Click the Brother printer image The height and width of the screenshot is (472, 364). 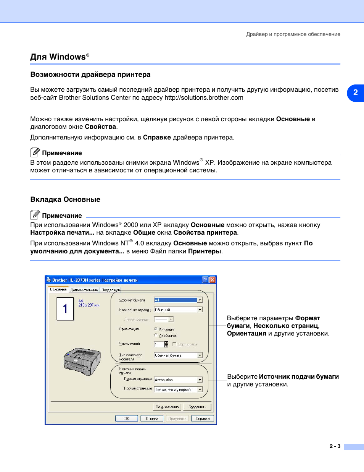[x=82, y=361]
